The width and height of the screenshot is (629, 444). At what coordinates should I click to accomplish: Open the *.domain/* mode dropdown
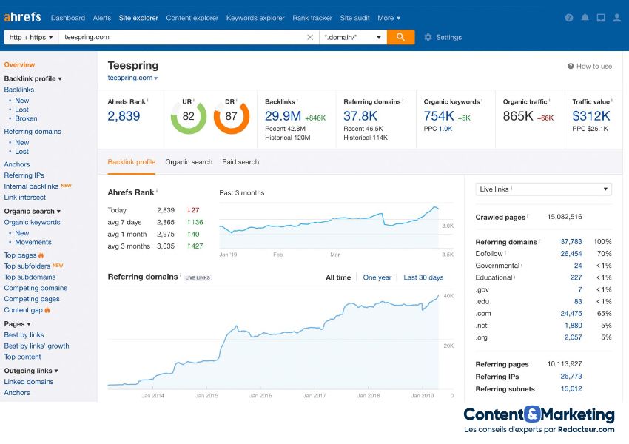click(353, 37)
